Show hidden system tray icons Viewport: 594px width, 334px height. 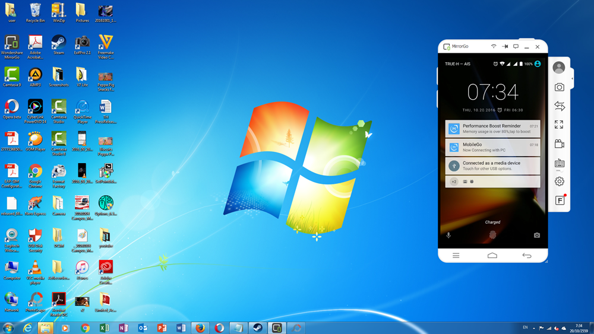click(x=534, y=328)
